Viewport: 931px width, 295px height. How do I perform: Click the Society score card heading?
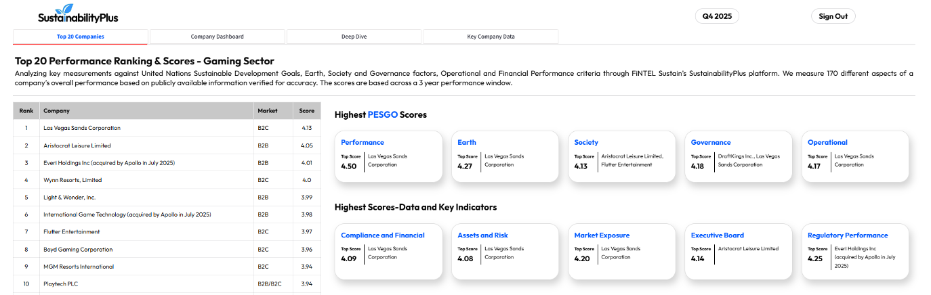[x=586, y=143]
